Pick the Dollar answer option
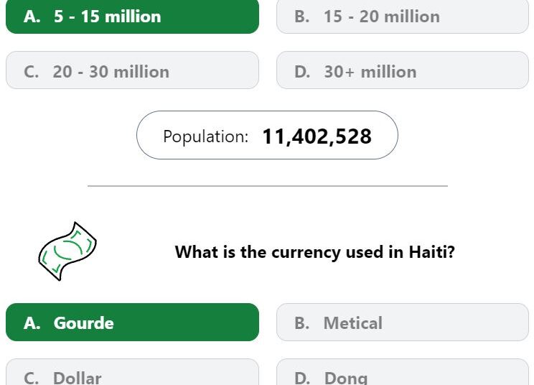This screenshot has height=385, width=534. [132, 375]
